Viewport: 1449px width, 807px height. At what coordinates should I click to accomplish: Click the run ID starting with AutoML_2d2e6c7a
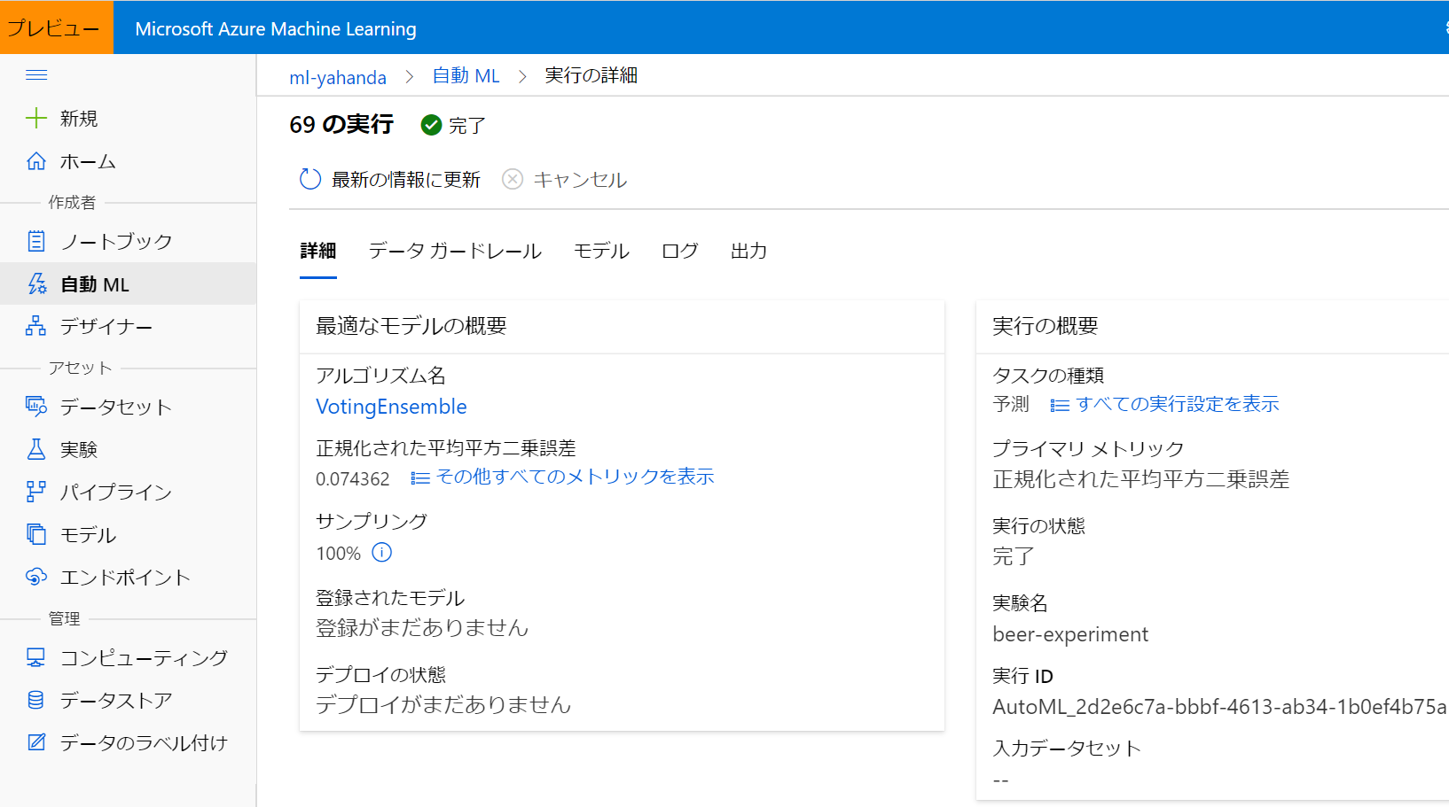click(1220, 707)
